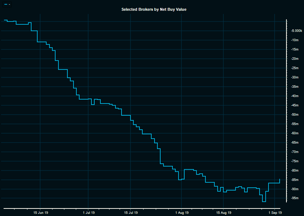Click the '-75m' y-axis label

point(295,161)
